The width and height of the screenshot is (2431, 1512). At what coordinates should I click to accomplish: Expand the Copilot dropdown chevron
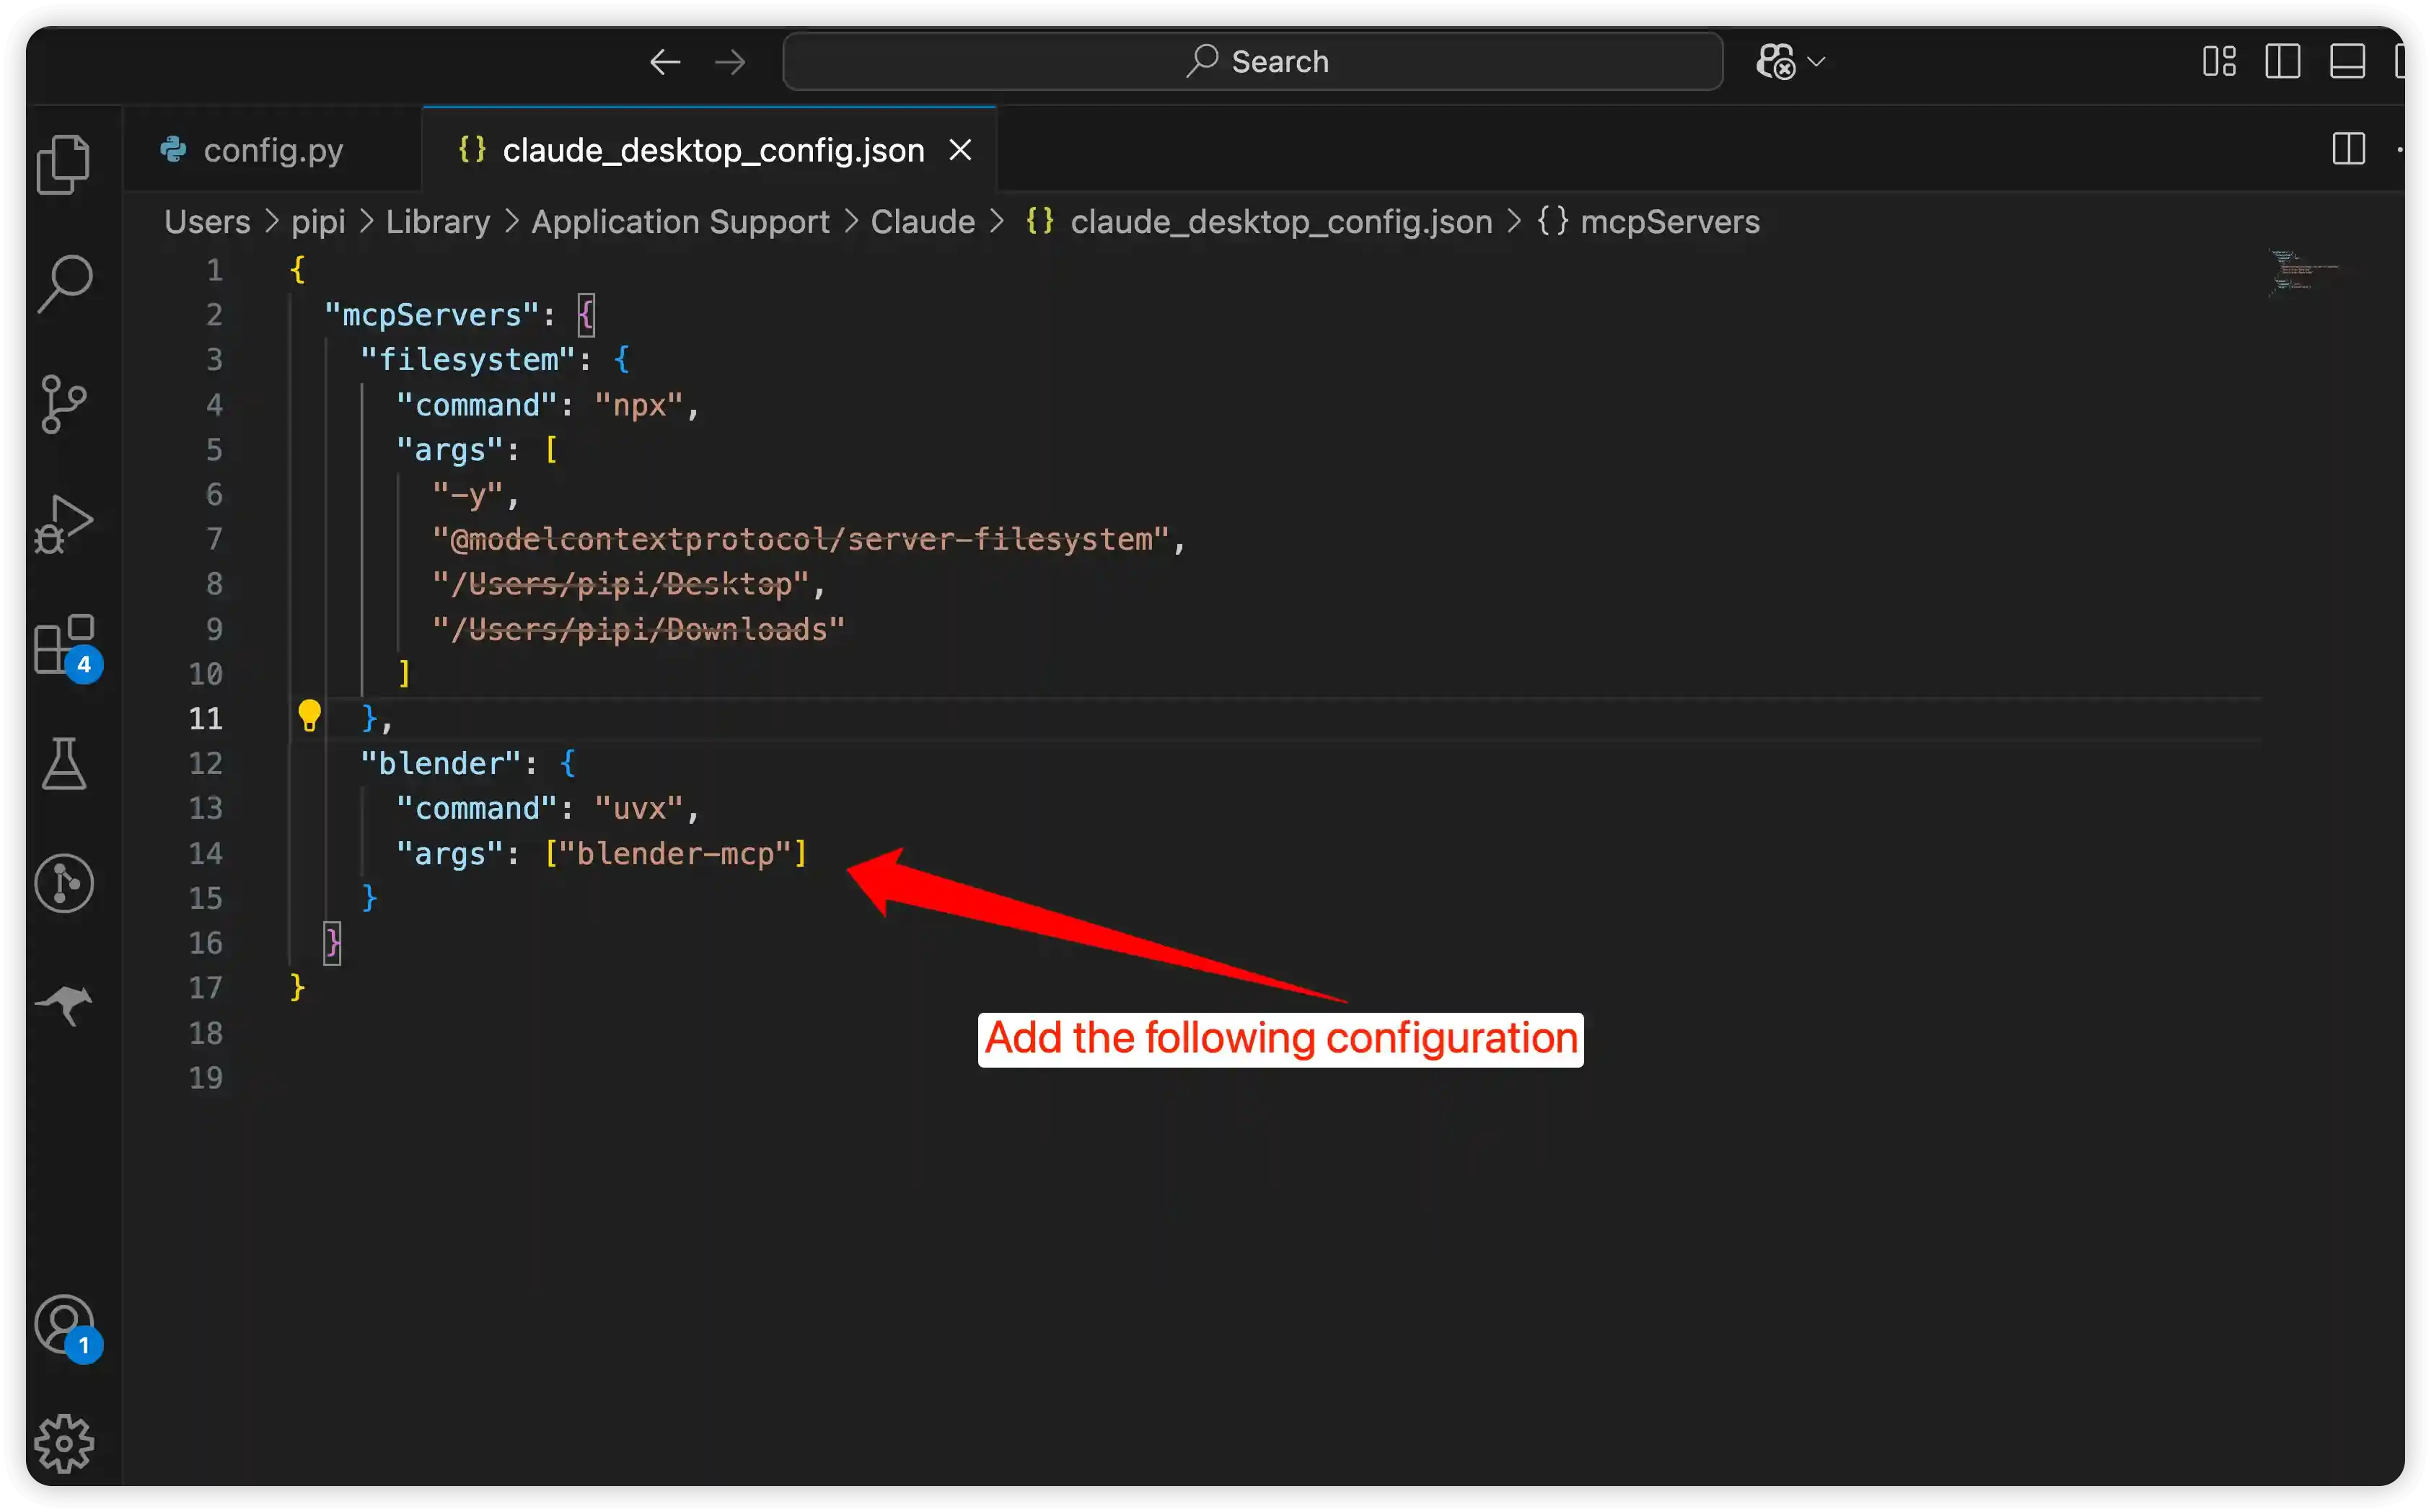(x=1817, y=62)
